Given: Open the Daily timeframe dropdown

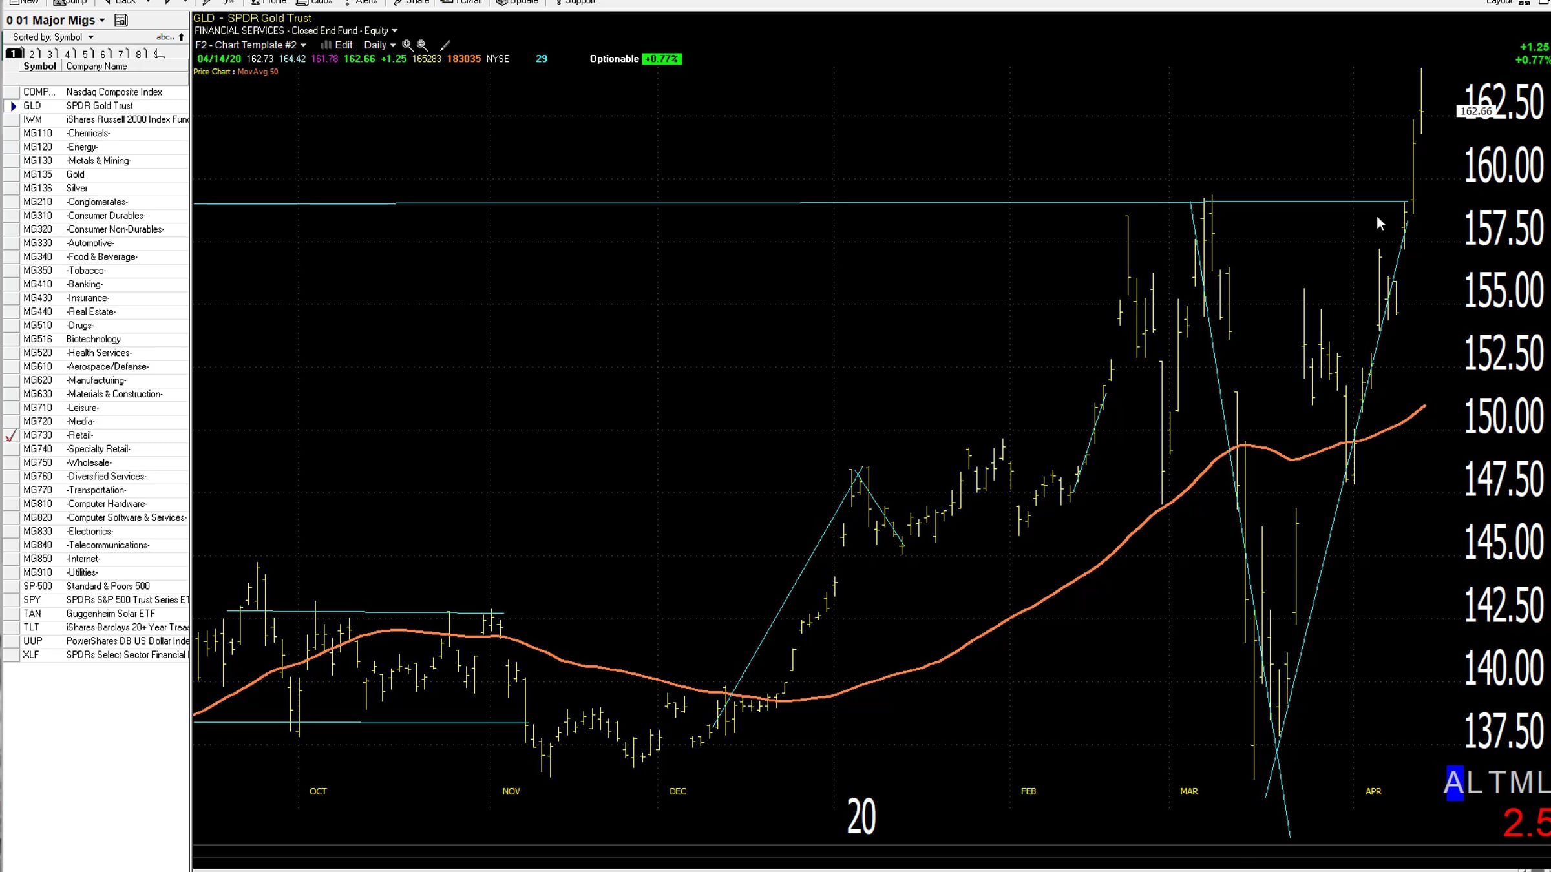Looking at the screenshot, I should tap(380, 45).
